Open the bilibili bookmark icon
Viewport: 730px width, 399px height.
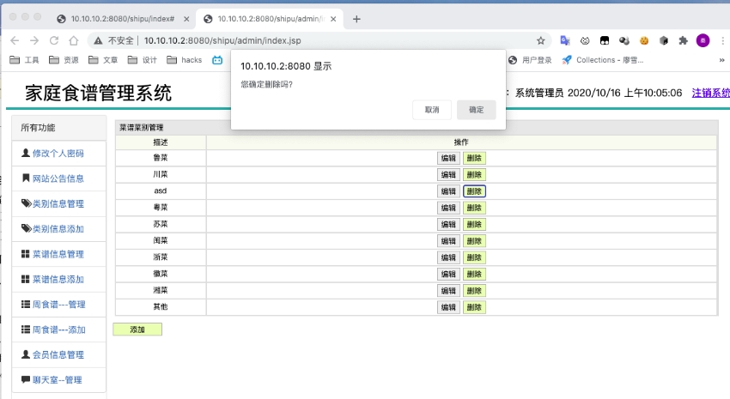click(x=217, y=60)
